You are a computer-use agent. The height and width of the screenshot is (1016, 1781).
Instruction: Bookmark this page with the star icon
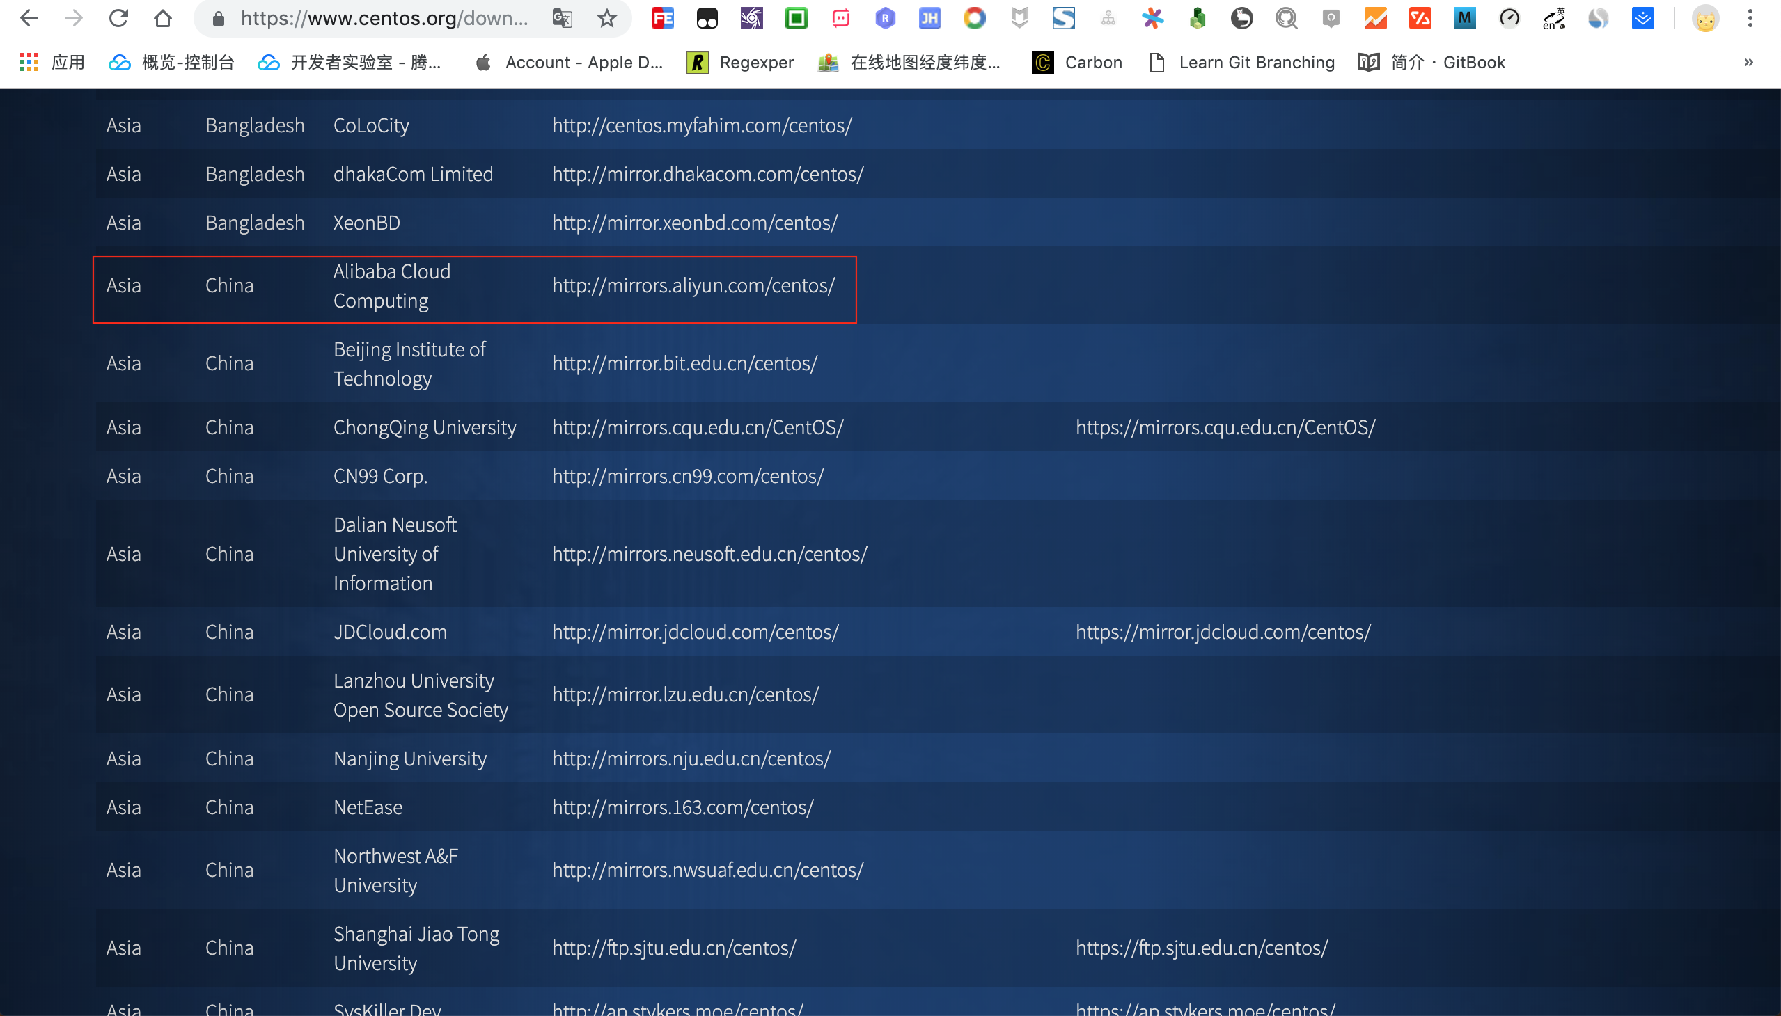pos(606,18)
